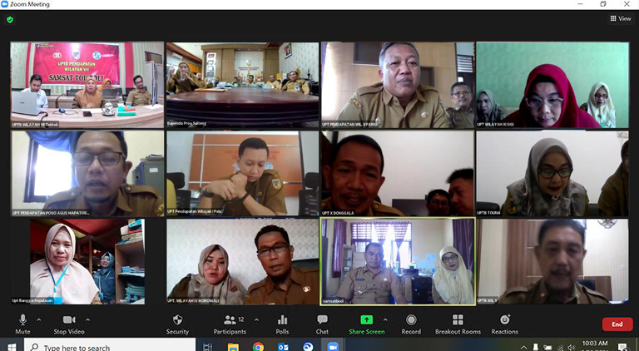
Task: Expand Share Screen options arrow
Action: click(x=384, y=319)
